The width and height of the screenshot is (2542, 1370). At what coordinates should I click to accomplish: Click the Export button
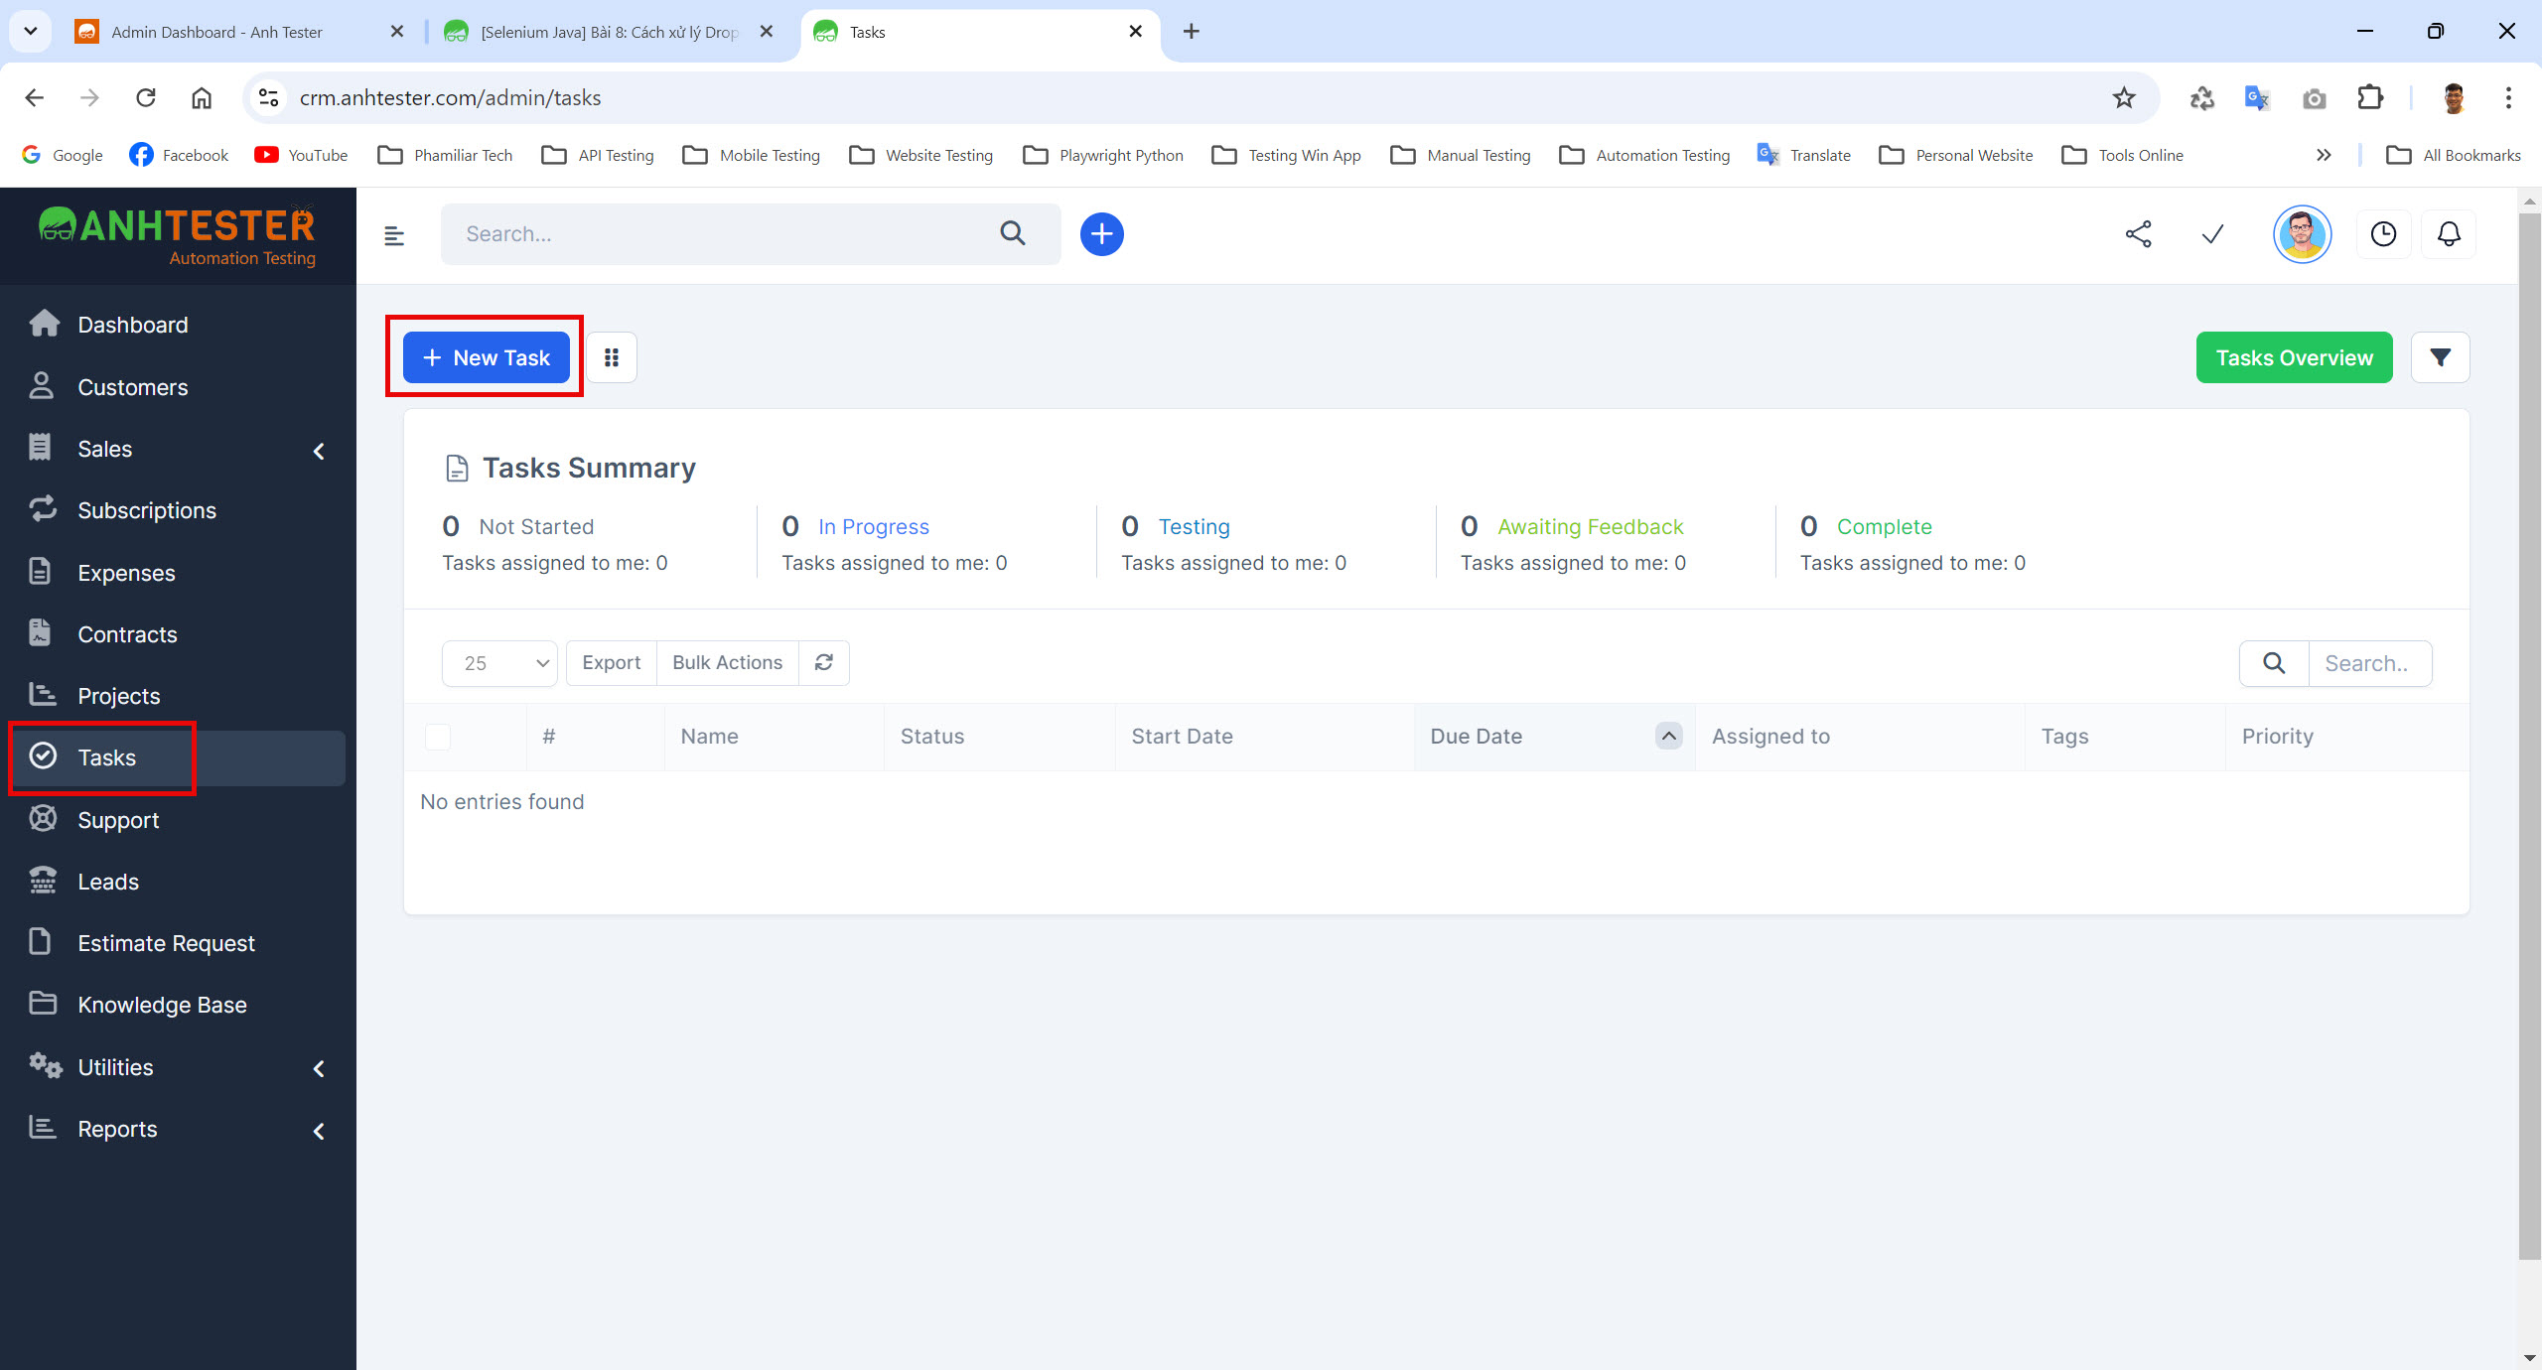(x=611, y=663)
